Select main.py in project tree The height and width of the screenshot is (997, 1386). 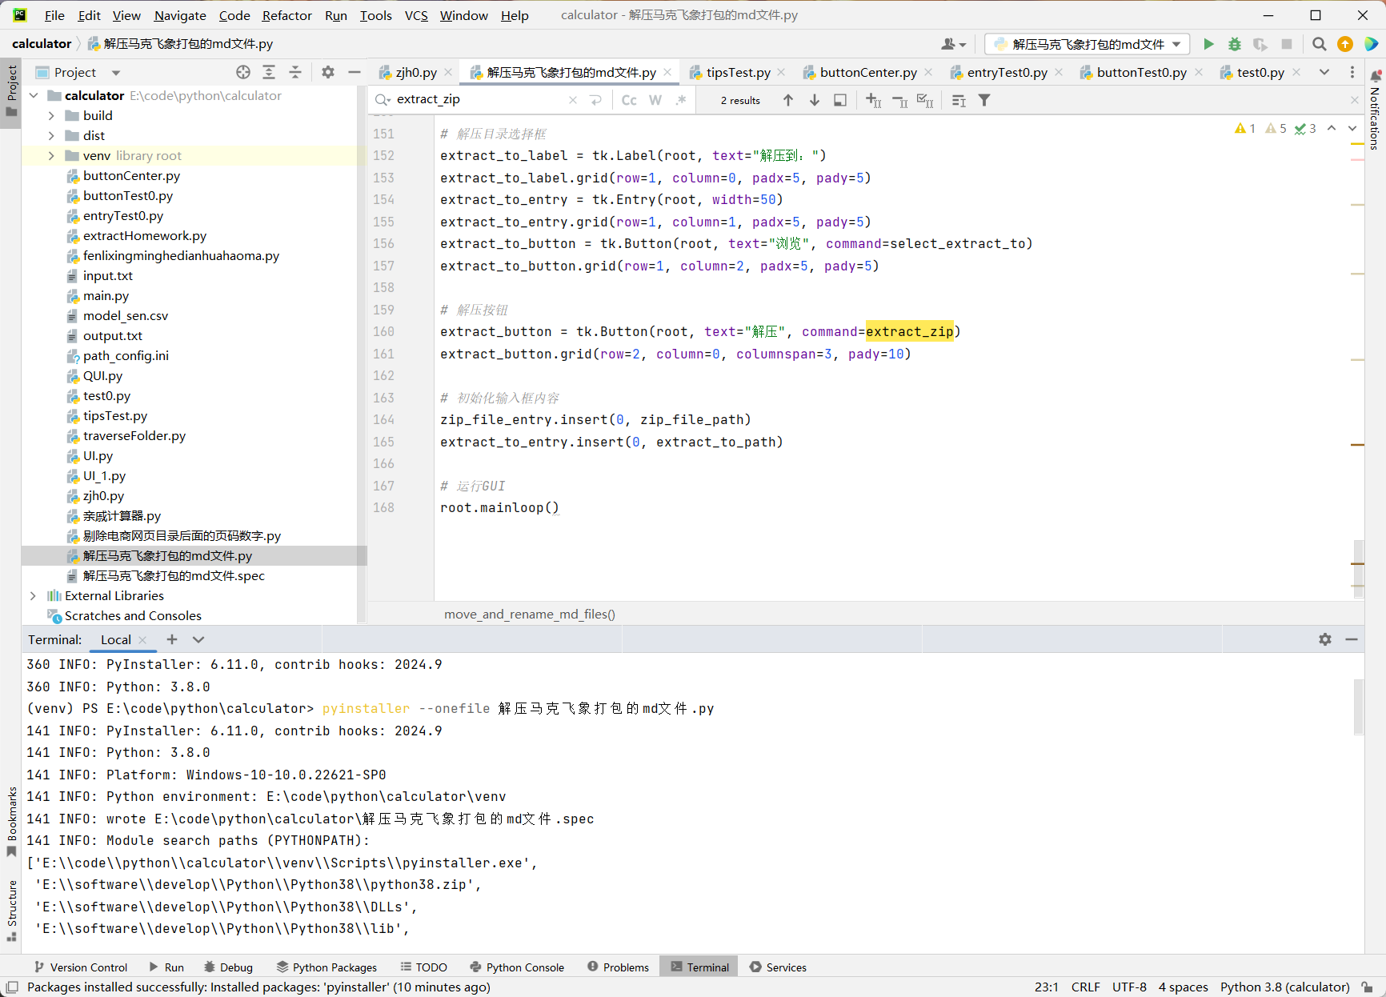[106, 295]
